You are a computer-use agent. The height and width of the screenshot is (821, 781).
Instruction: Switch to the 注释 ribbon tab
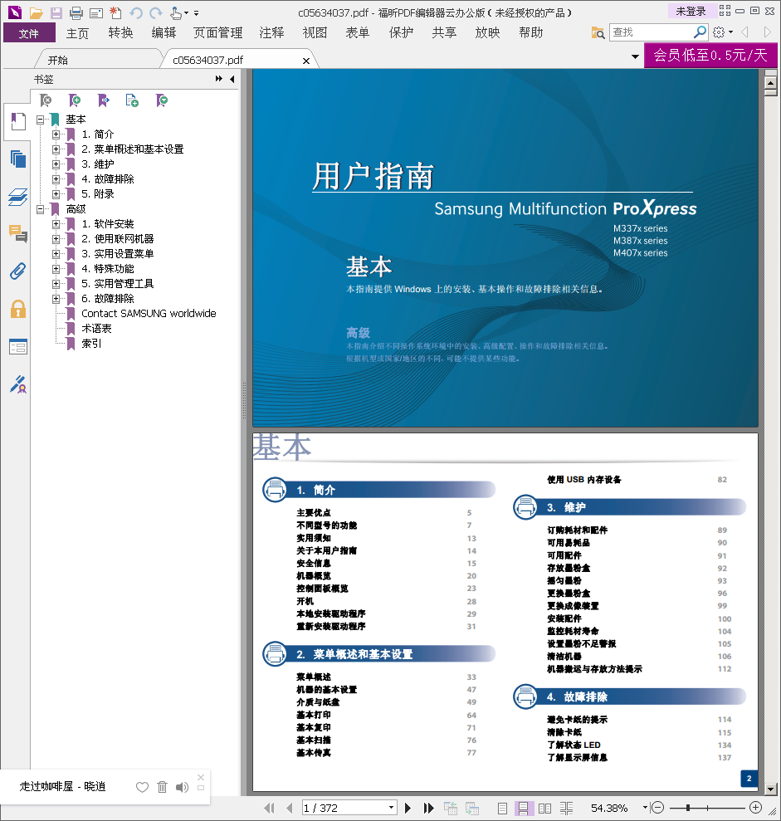click(x=272, y=33)
